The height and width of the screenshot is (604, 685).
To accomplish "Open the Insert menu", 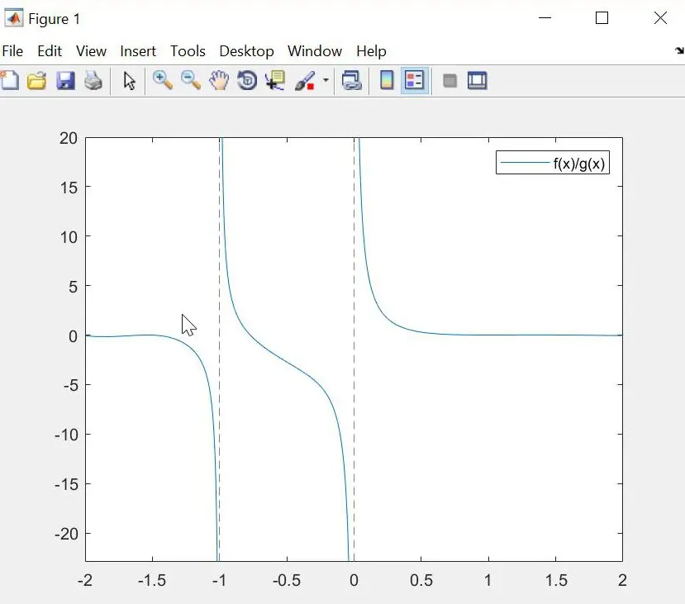I will pyautogui.click(x=138, y=51).
